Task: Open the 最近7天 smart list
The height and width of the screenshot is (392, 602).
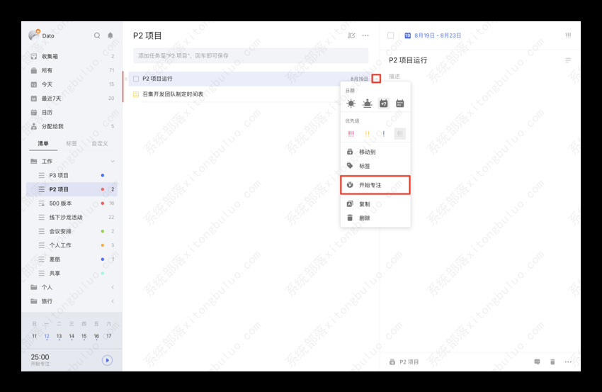Action: [x=72, y=99]
